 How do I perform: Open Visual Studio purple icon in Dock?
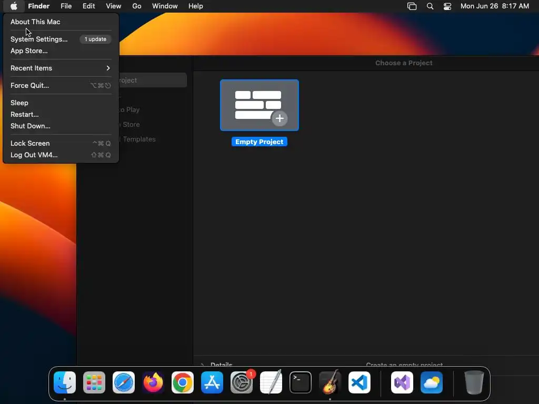[402, 382]
